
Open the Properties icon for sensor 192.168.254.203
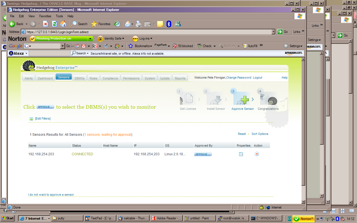coord(241,154)
